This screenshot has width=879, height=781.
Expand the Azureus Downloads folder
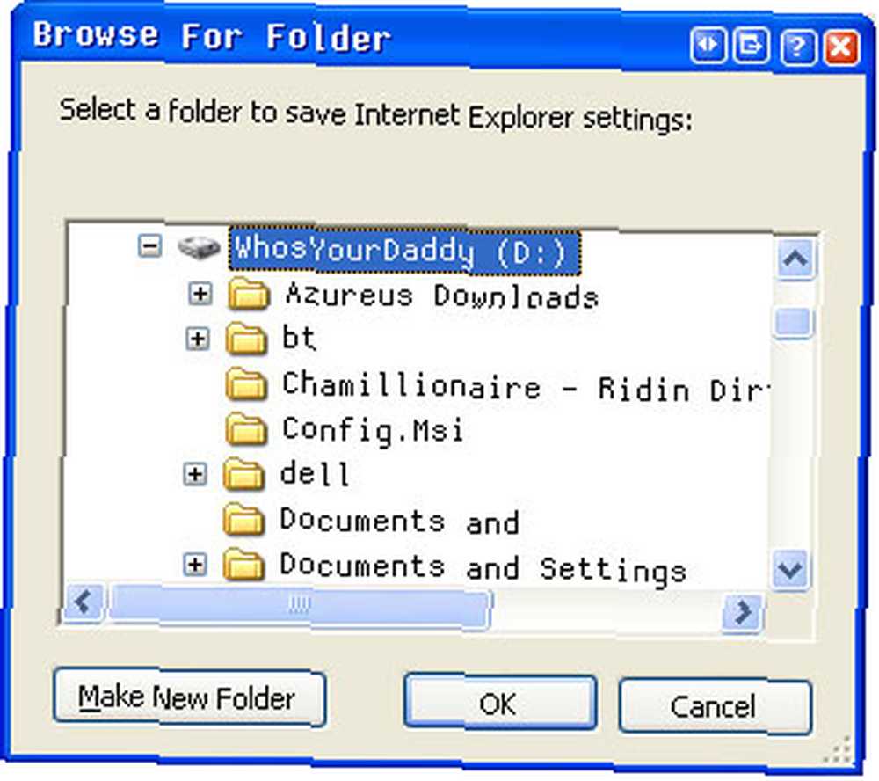(200, 293)
